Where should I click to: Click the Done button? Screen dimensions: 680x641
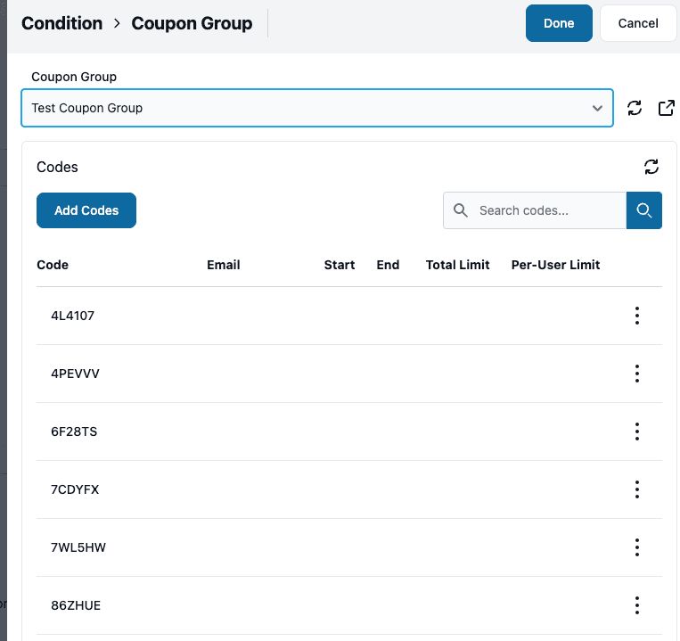pos(559,23)
